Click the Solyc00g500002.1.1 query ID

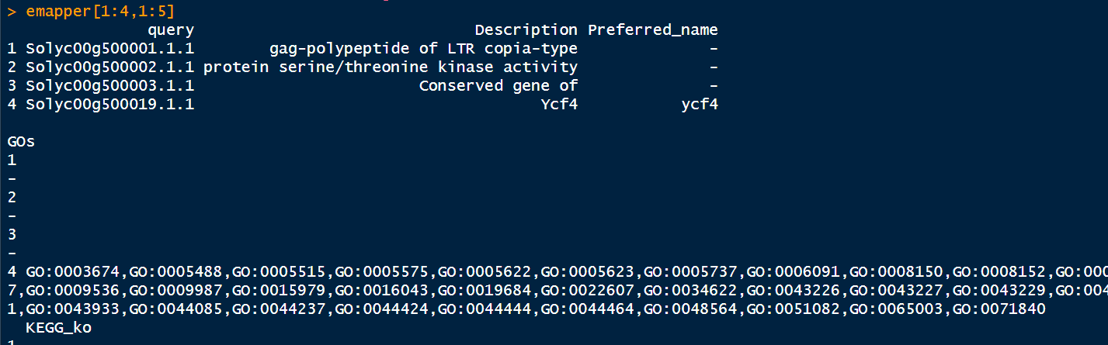click(x=109, y=67)
